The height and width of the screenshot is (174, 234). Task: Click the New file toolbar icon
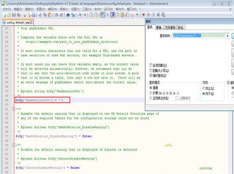click(x=3, y=14)
